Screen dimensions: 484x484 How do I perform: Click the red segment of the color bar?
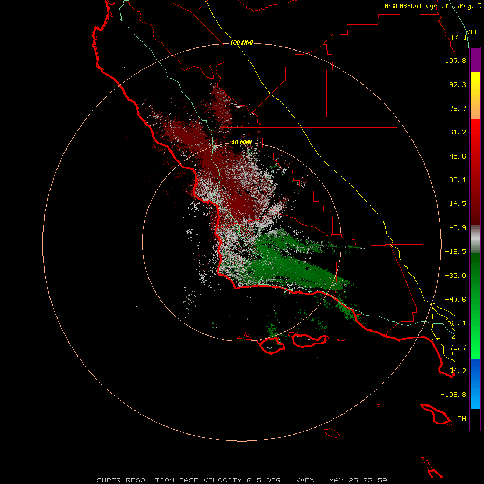[x=475, y=172]
